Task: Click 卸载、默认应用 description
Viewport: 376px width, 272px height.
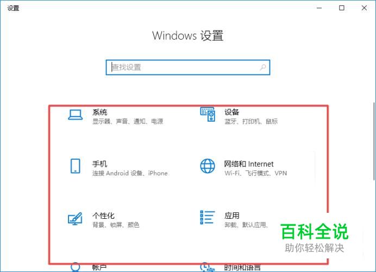Action: coord(246,225)
